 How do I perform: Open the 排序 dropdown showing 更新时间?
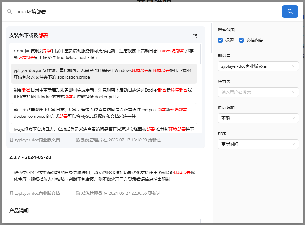pos(258,144)
